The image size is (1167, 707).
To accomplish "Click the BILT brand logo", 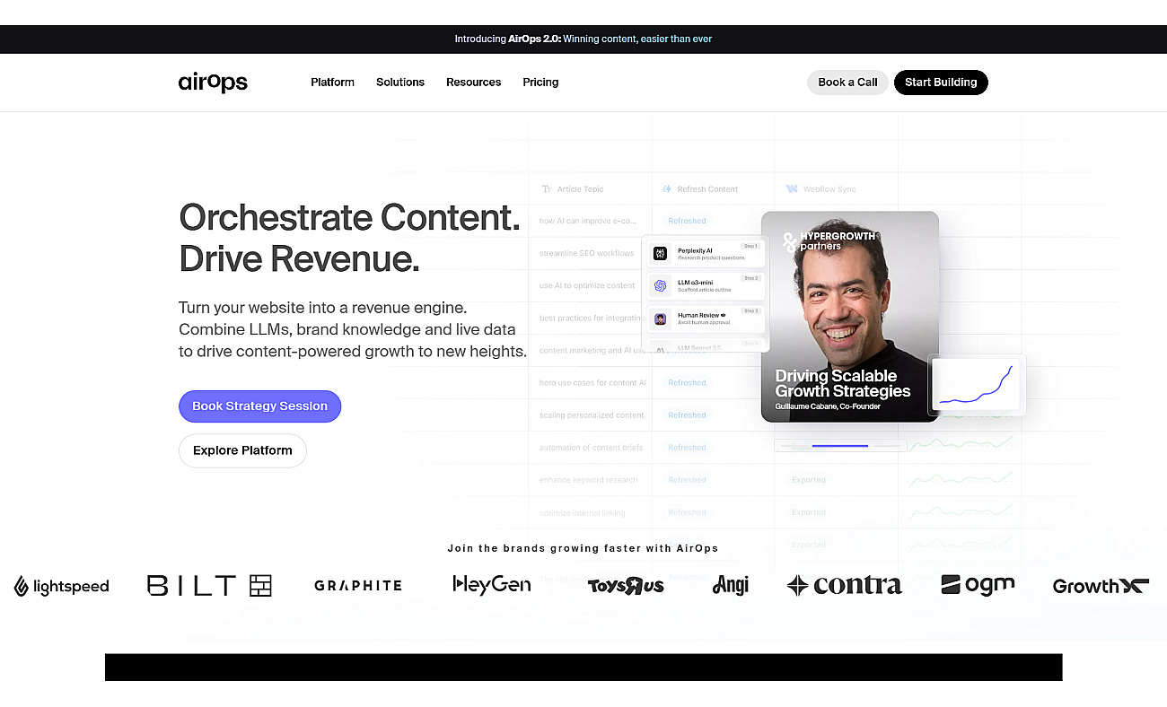I will (209, 586).
